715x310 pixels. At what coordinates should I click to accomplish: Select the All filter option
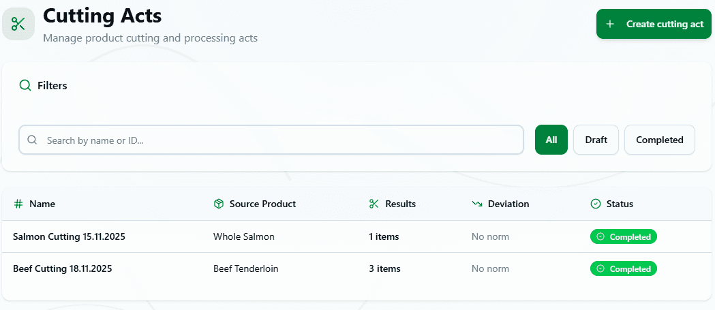[x=551, y=140]
